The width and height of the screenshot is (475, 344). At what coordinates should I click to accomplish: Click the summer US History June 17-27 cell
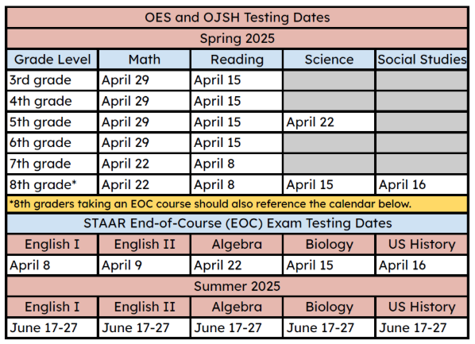[422, 328]
